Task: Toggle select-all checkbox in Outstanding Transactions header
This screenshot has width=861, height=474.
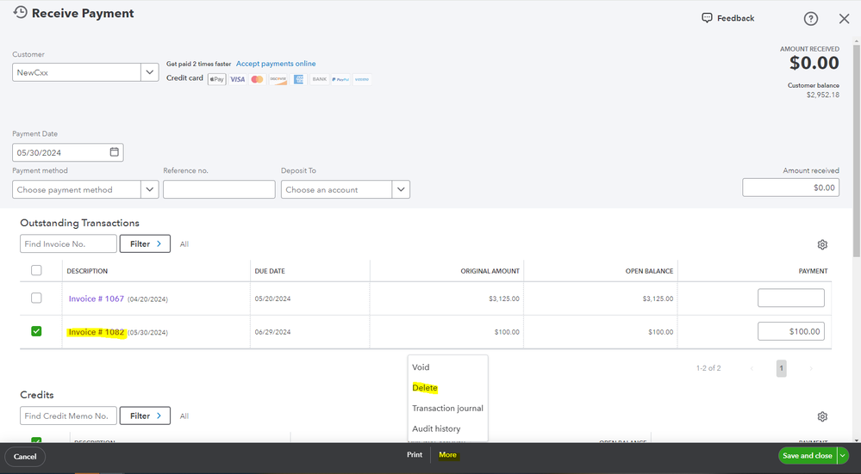Action: 36,270
